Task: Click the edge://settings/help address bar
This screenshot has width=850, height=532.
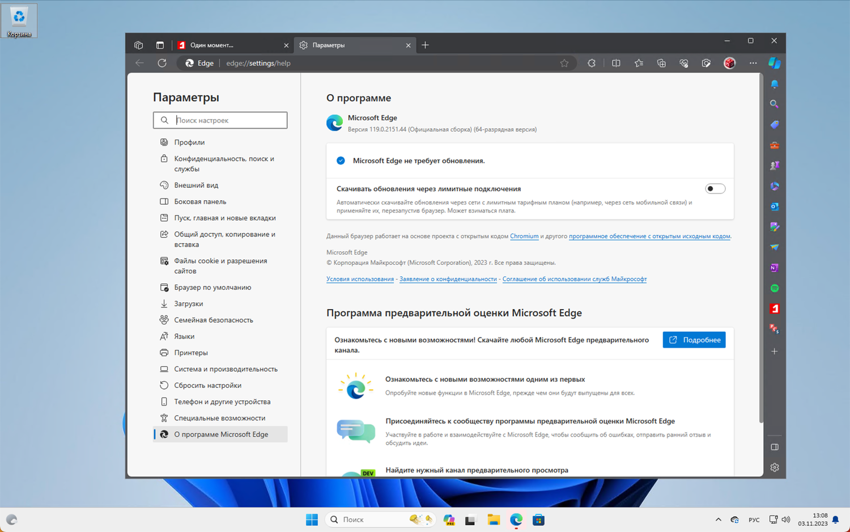Action: click(377, 63)
